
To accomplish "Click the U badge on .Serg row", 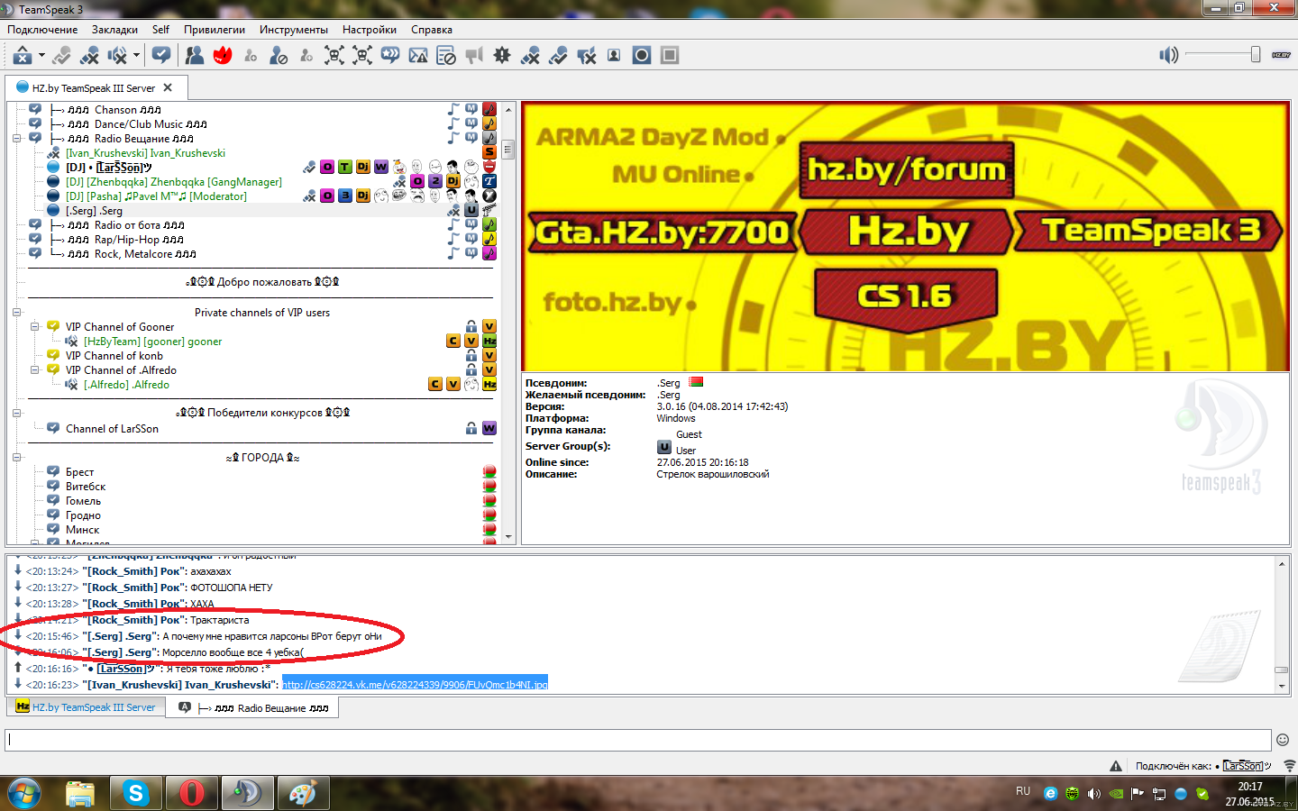I will point(471,210).
